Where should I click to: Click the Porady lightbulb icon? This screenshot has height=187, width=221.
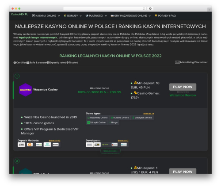[156, 15]
